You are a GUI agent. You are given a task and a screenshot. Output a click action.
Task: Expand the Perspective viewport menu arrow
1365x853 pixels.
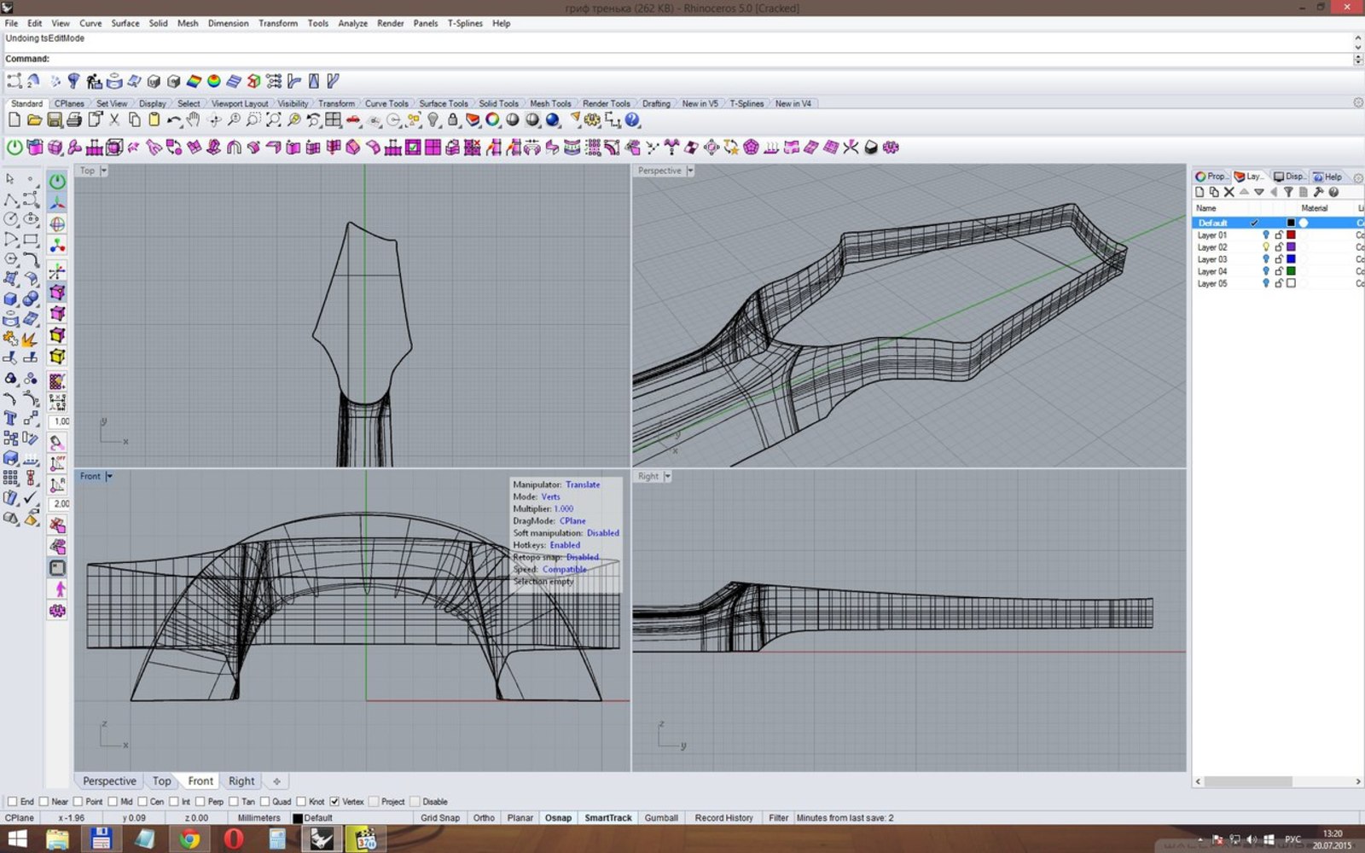coord(690,171)
